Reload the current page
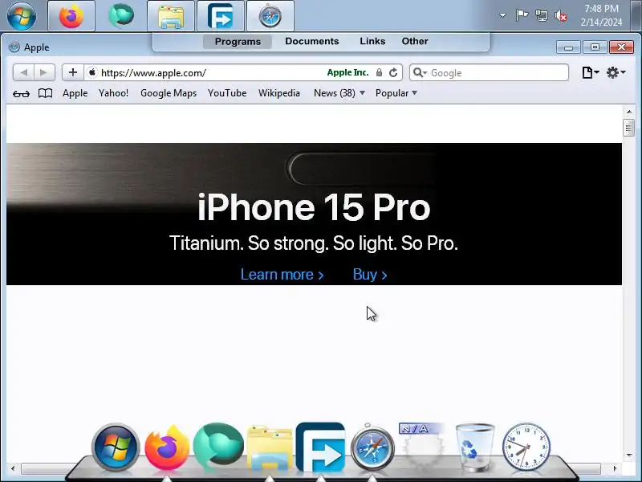Screen dimensions: 642x482 [x=393, y=72]
